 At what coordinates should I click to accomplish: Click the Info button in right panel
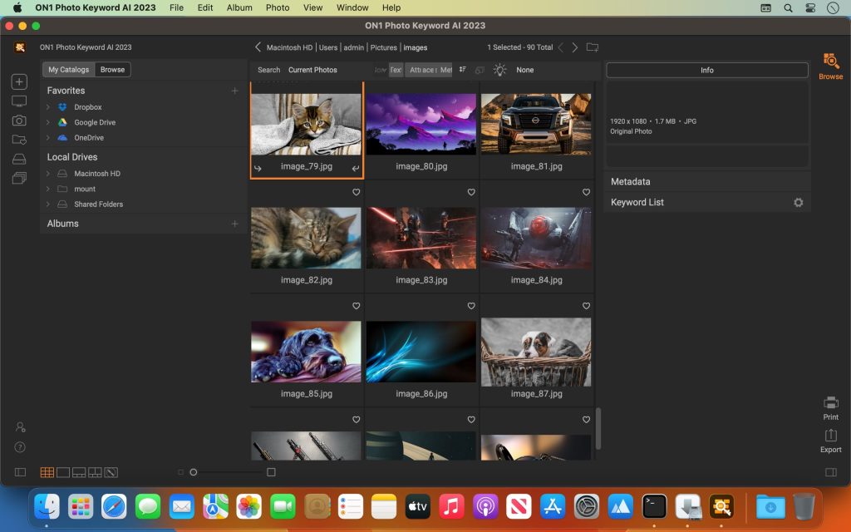tap(706, 70)
